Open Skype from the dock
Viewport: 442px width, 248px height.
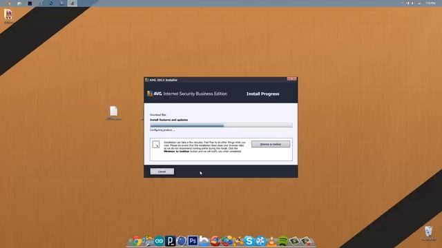tap(249, 241)
